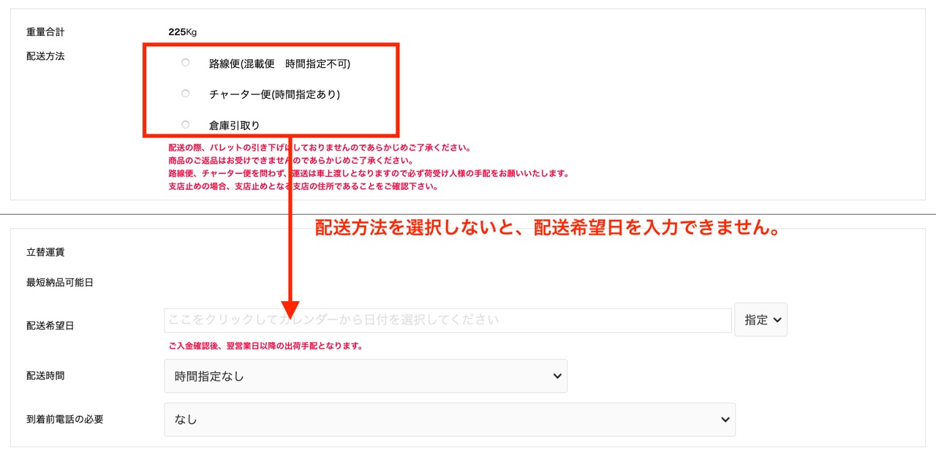Click the 支店止めの場合 notice line
The height and width of the screenshot is (456, 936).
(x=303, y=186)
